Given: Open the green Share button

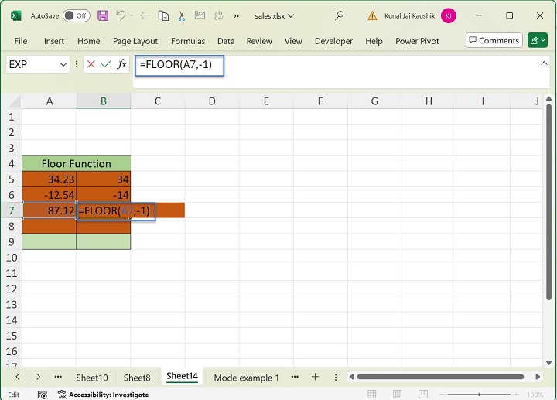Looking at the screenshot, I should [x=537, y=40].
